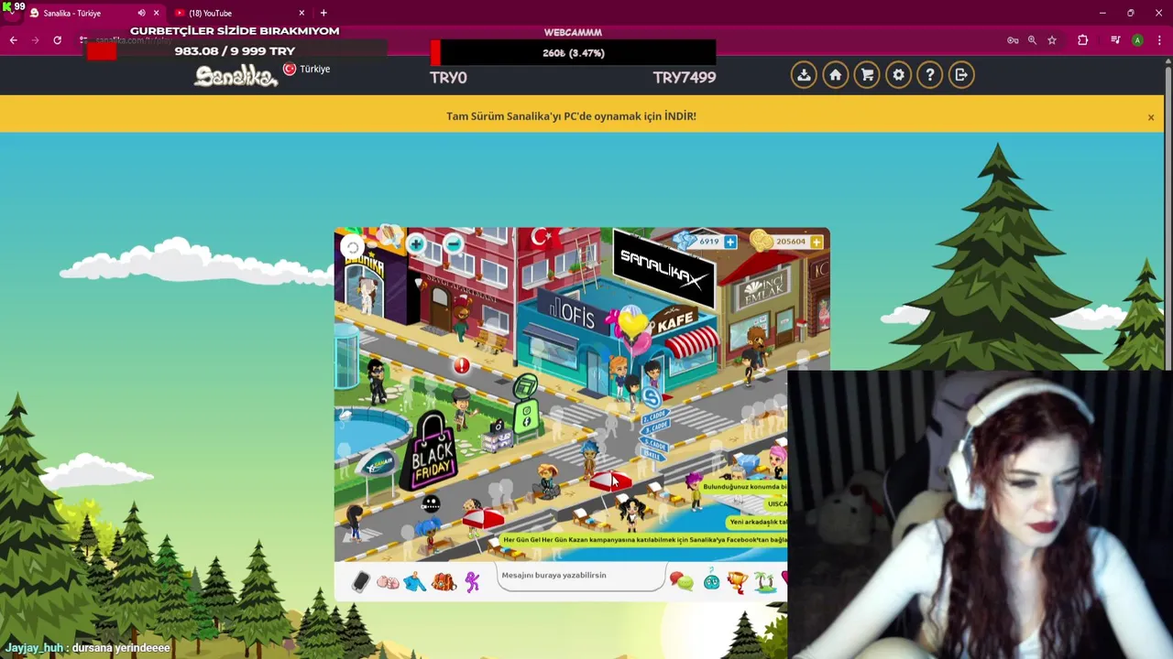This screenshot has height=659, width=1173.
Task: Reload the browser page
Action: 57,40
